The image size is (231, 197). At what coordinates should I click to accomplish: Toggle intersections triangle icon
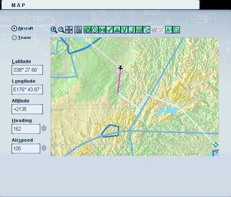point(117,30)
